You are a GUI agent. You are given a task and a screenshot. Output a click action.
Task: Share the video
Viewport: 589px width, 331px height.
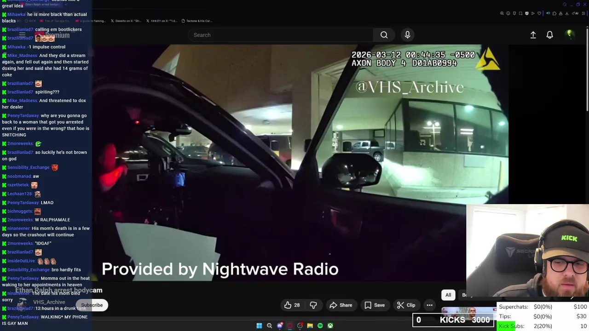(x=341, y=305)
